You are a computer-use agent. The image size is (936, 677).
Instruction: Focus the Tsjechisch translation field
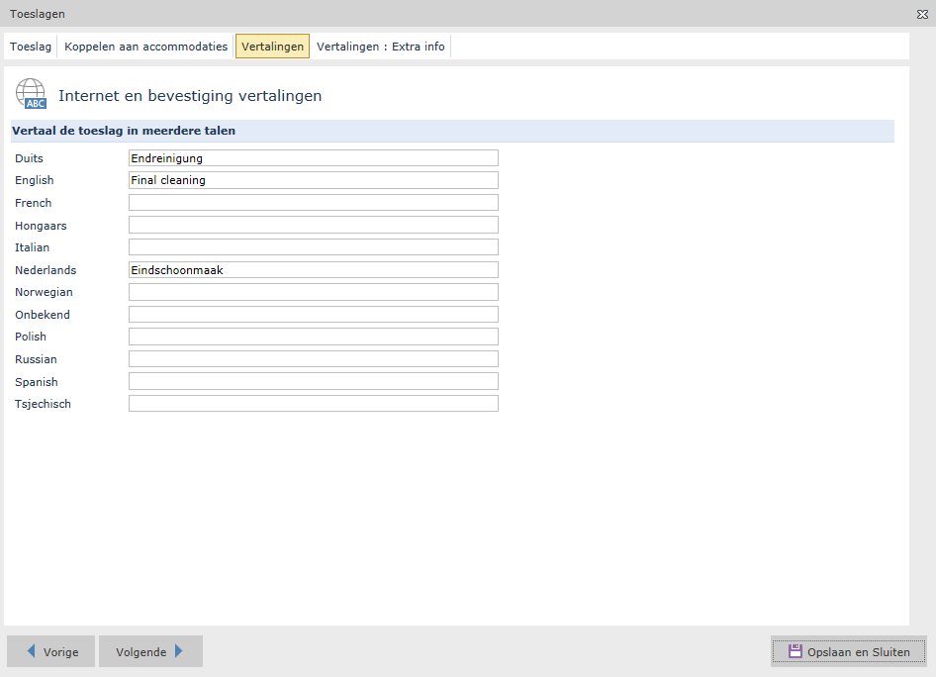click(313, 404)
